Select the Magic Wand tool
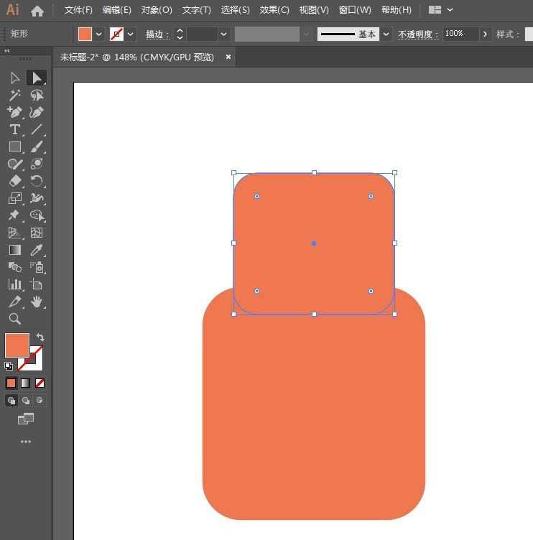Screen dimensions: 533x540 (x=14, y=95)
